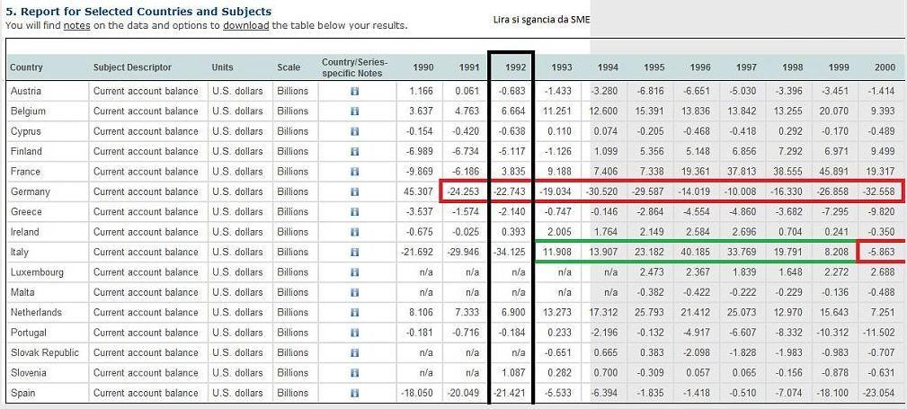Open the Spain row notes icon
The image size is (907, 409).
[355, 394]
